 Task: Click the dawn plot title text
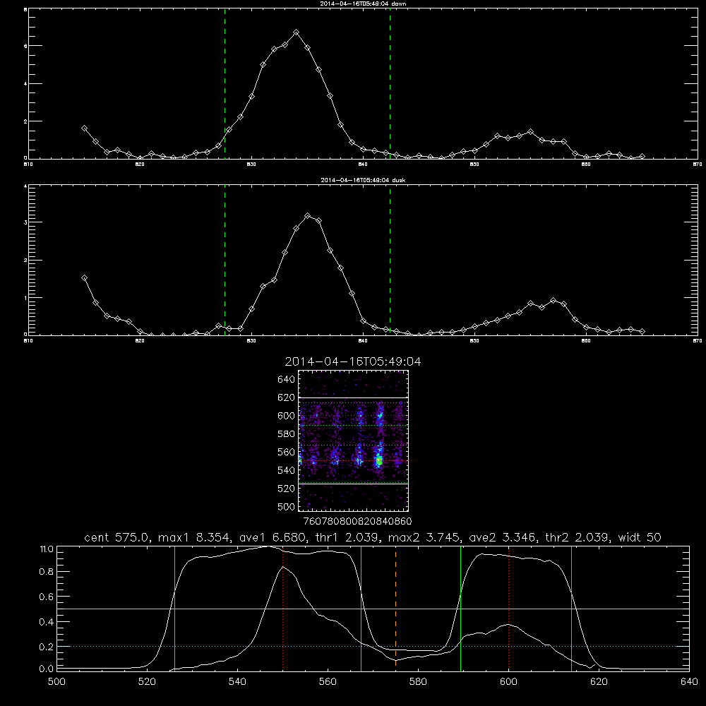[363, 4]
